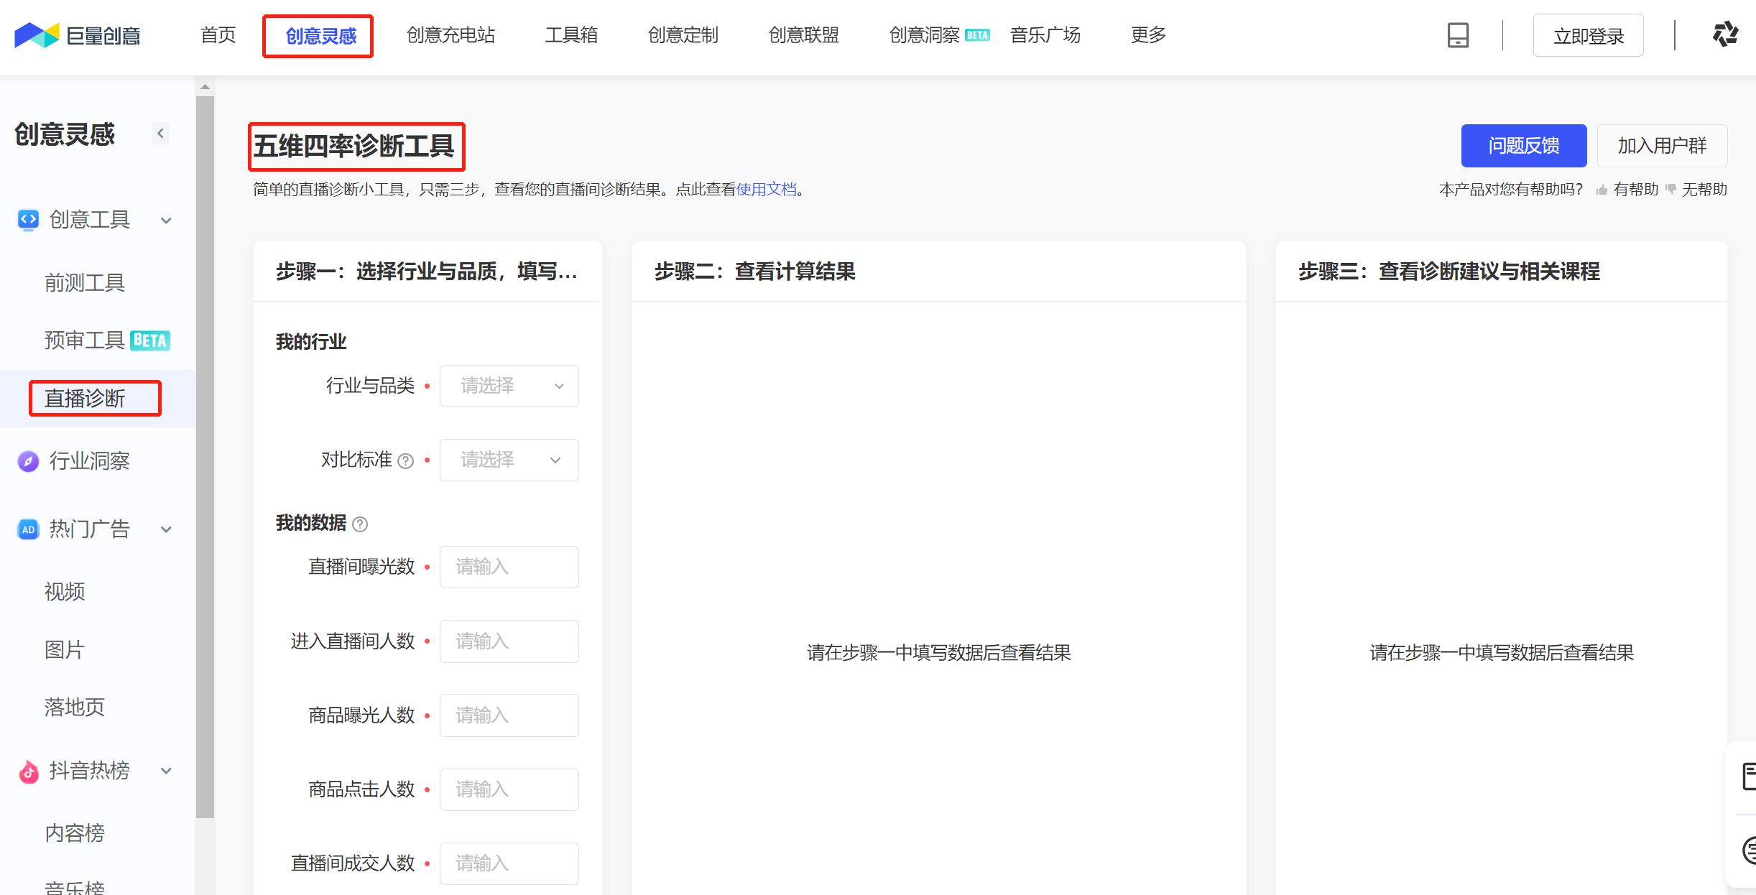Collapse the 热门广告 section chevron
Screen dimensions: 1756x895
click(166, 530)
